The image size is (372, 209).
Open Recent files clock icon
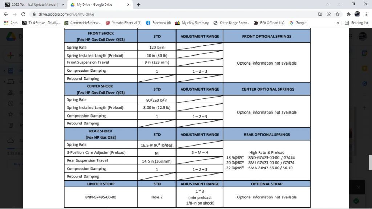click(x=11, y=103)
